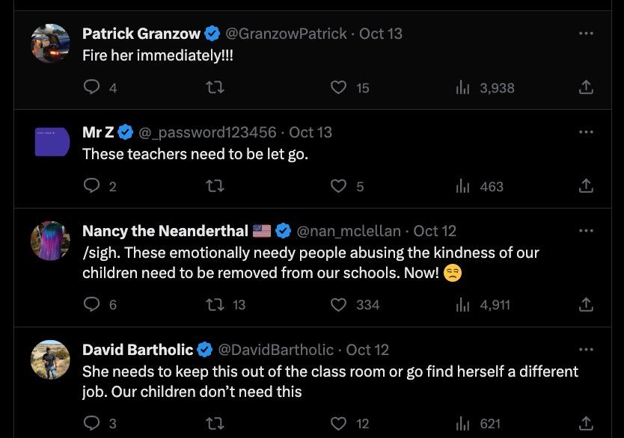624x438 pixels.
Task: Share David Bartholic's tweet
Action: click(x=587, y=423)
